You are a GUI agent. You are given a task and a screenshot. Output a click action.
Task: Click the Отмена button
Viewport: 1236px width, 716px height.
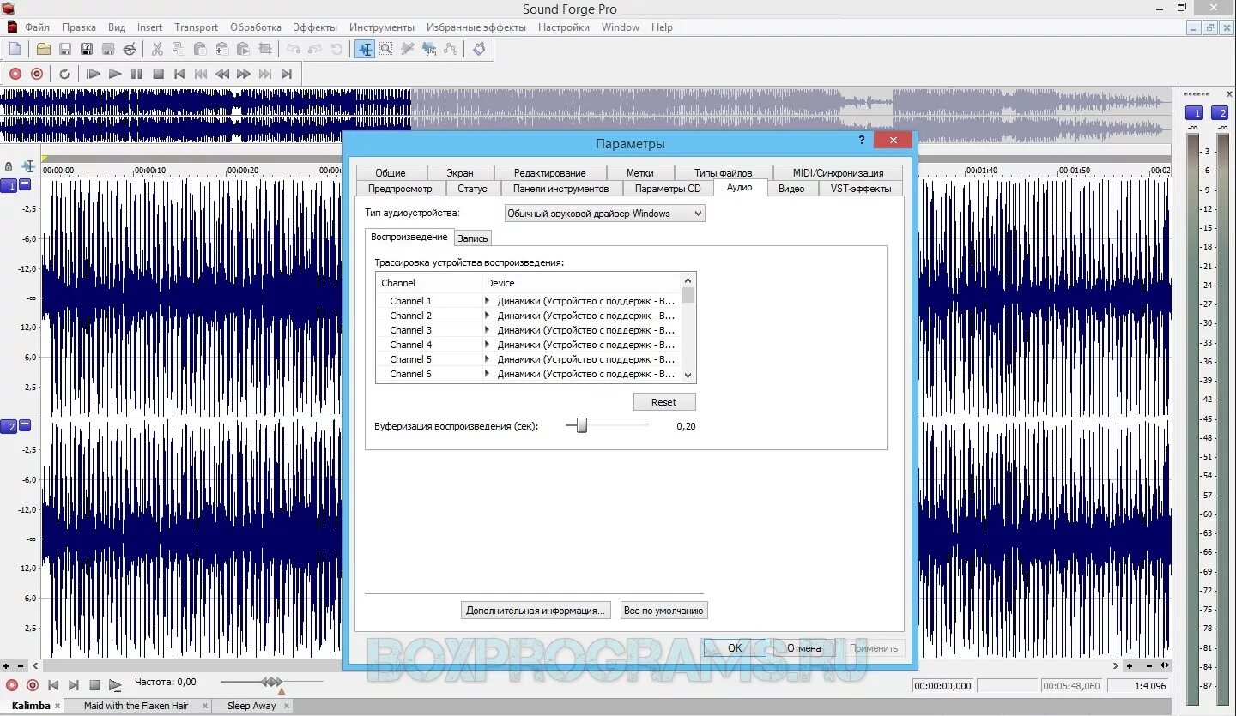(804, 648)
